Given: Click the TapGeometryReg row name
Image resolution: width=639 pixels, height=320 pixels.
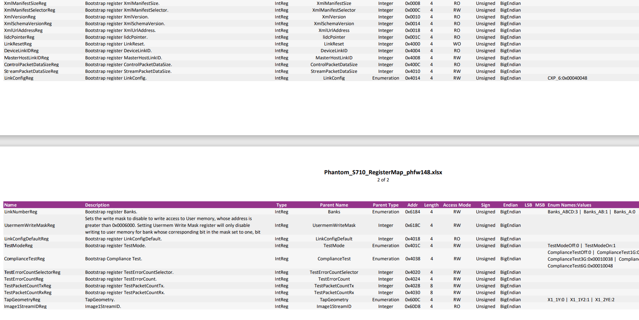Looking at the screenshot, I should (x=22, y=300).
